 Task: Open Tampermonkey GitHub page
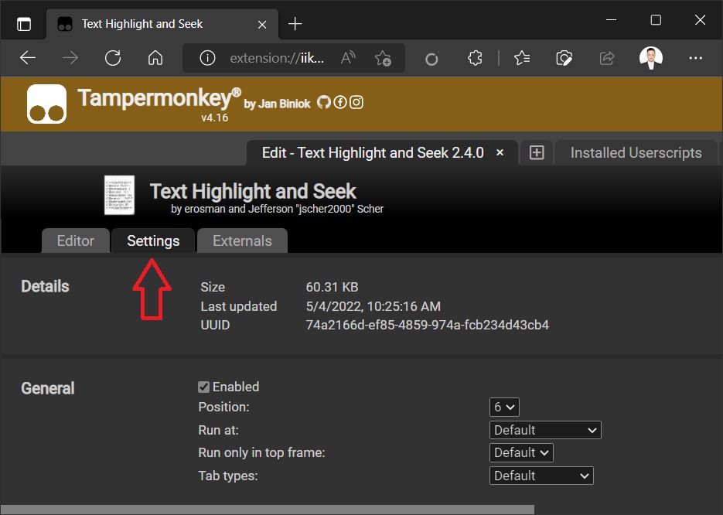click(x=324, y=102)
